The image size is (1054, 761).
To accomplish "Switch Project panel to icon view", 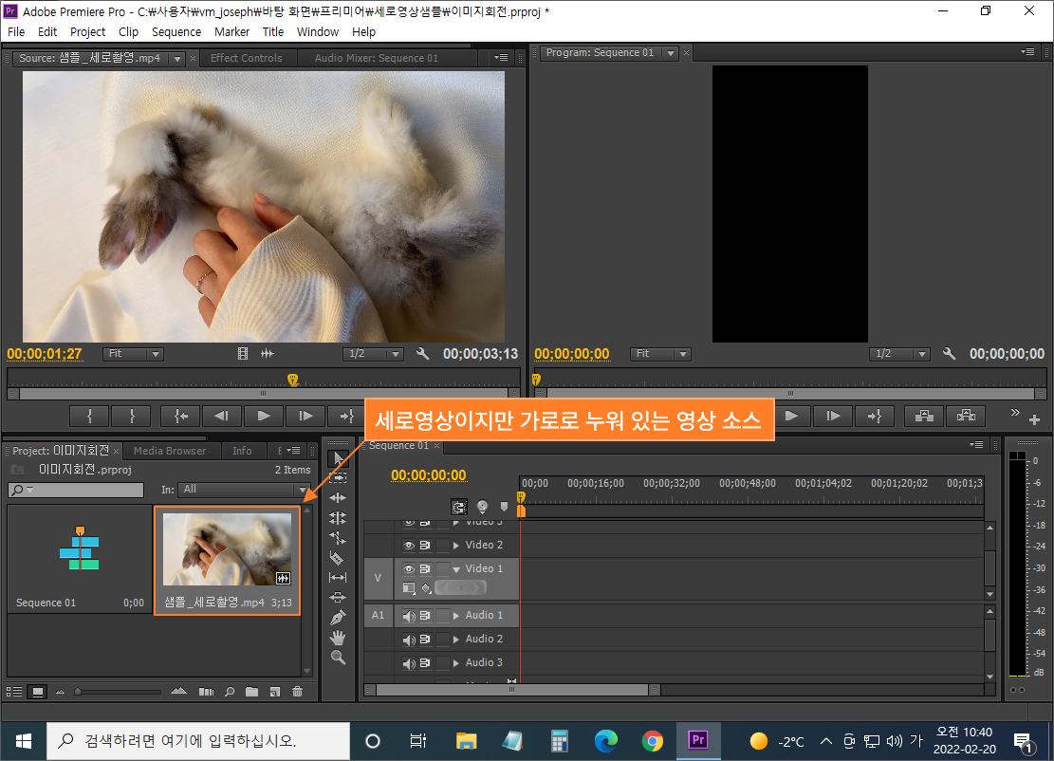I will click(x=38, y=691).
